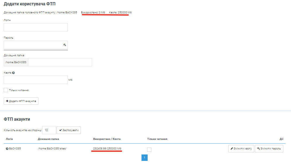Click the Домашня папка path input
This screenshot has height=167, width=291.
pos(60,62)
